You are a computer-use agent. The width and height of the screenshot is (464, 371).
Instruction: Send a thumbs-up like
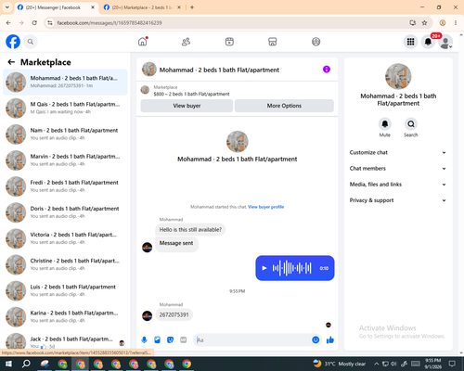tap(330, 340)
